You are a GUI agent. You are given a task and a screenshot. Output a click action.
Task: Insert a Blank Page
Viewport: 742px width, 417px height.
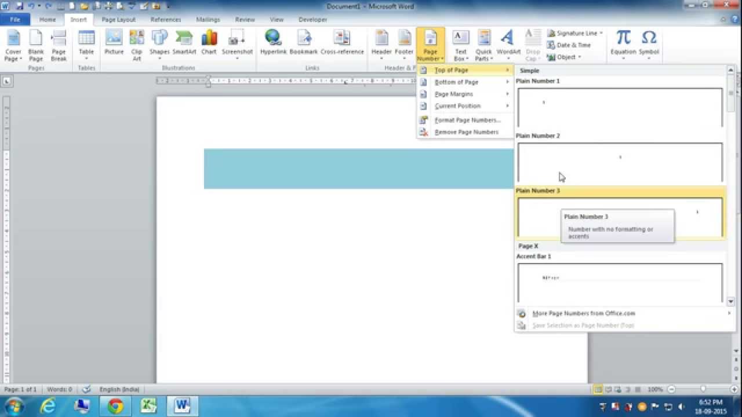tap(36, 46)
